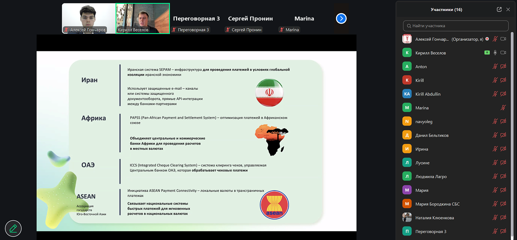Pop out the participants panel
517x240 pixels.
click(499, 10)
